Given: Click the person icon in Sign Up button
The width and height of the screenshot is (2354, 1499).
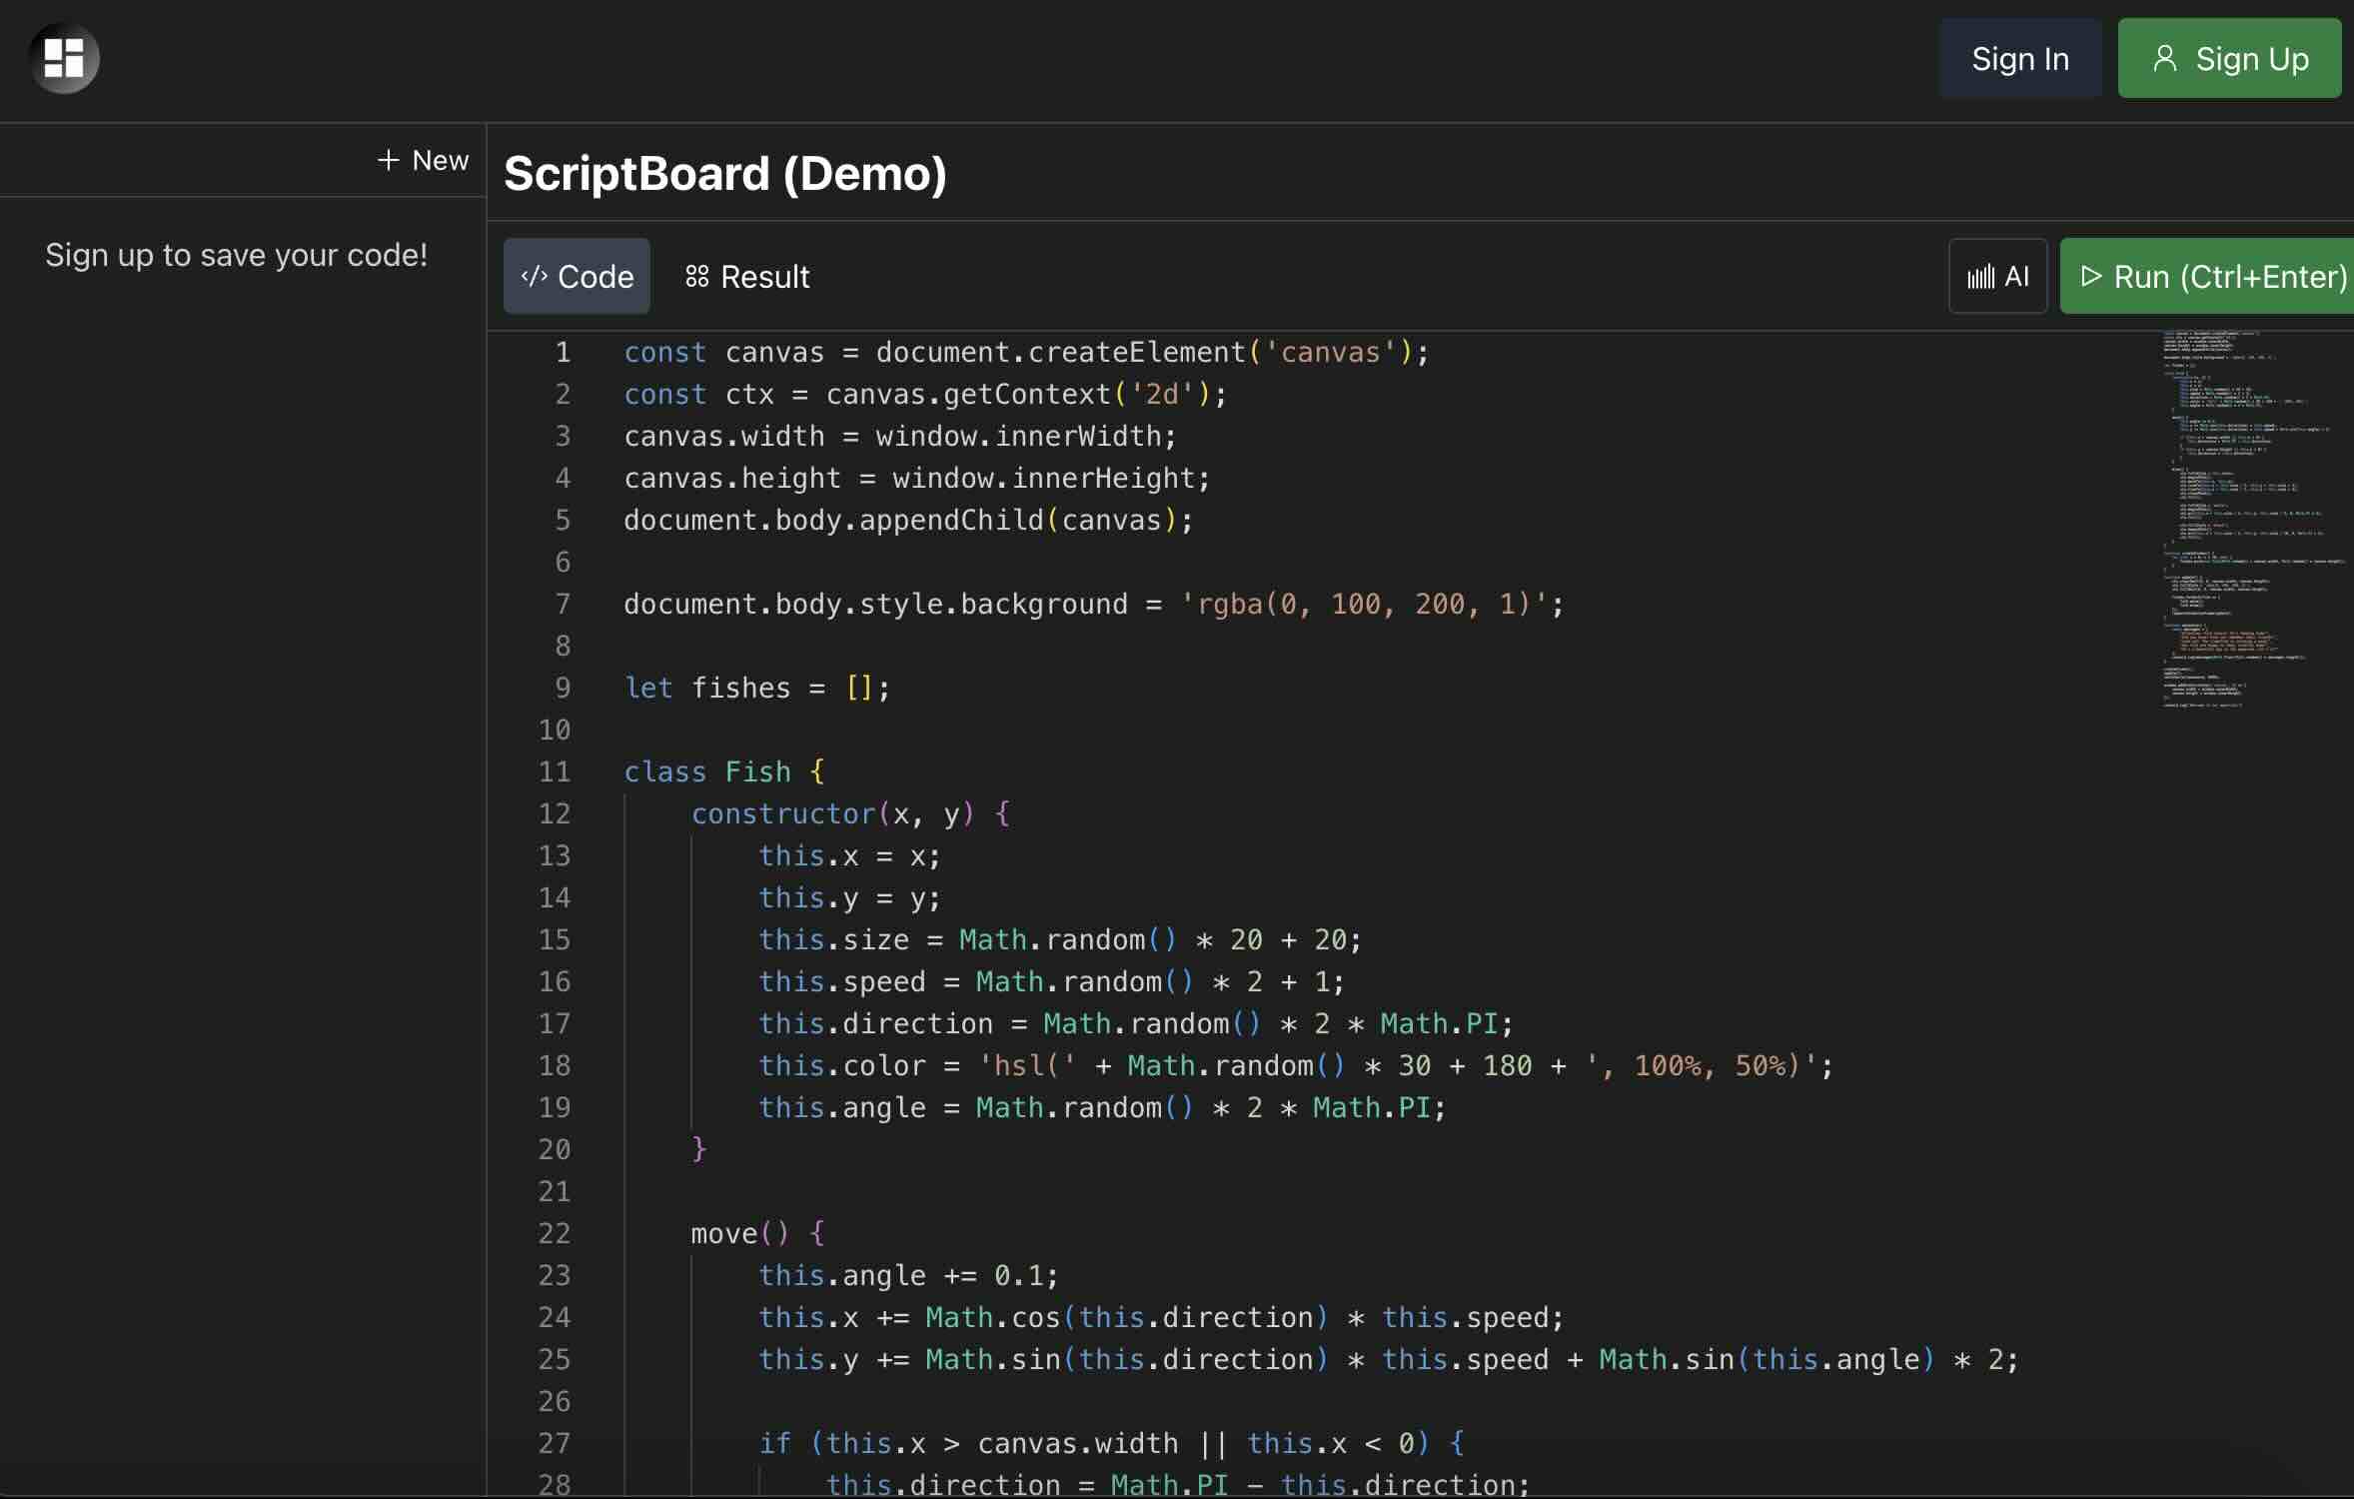Looking at the screenshot, I should click(2164, 58).
